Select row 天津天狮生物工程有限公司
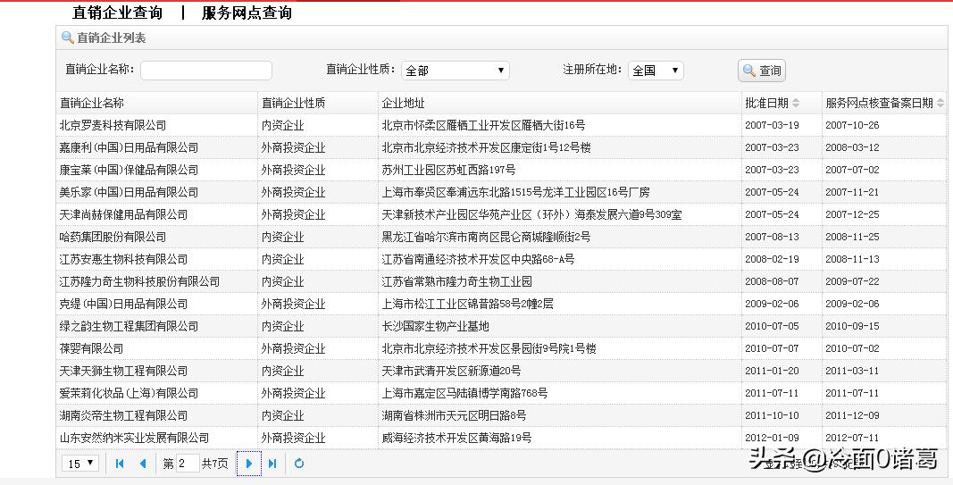The height and width of the screenshot is (485, 953). pyautogui.click(x=501, y=371)
